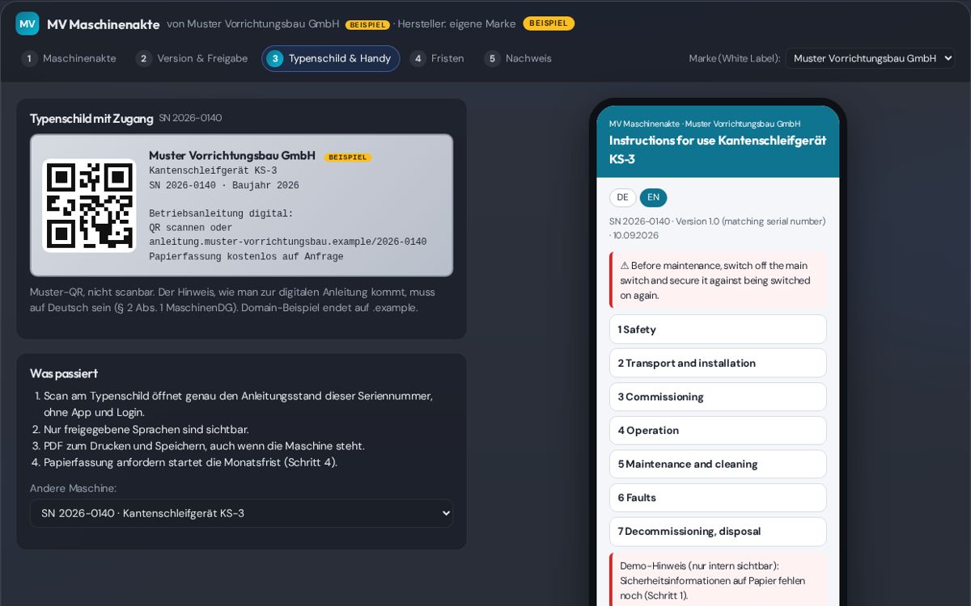971x606 pixels.
Task: Click the 'Papierfassung anfordern startet die Monatsfrist' item
Action: click(190, 462)
